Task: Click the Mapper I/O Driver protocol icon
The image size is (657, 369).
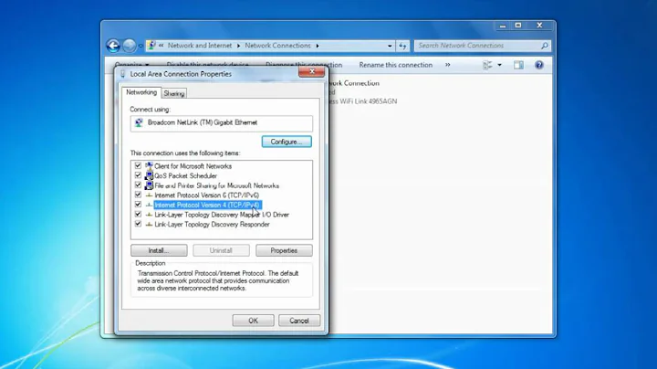Action: (149, 215)
